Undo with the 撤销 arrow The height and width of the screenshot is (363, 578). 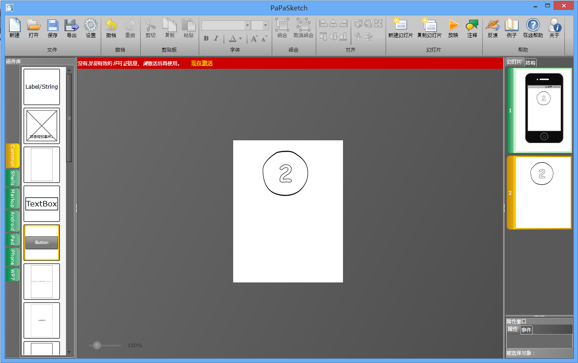point(111,28)
